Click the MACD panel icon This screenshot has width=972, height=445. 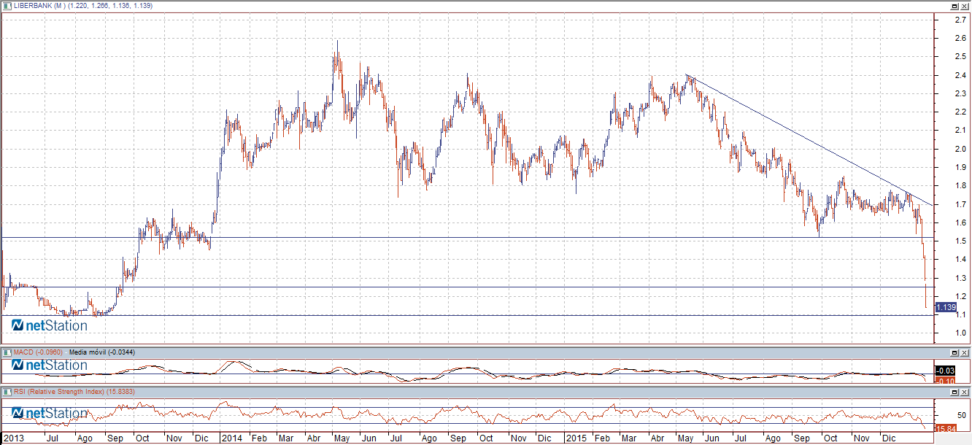[7, 352]
